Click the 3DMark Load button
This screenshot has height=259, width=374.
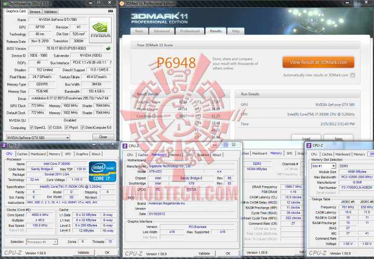306,138
